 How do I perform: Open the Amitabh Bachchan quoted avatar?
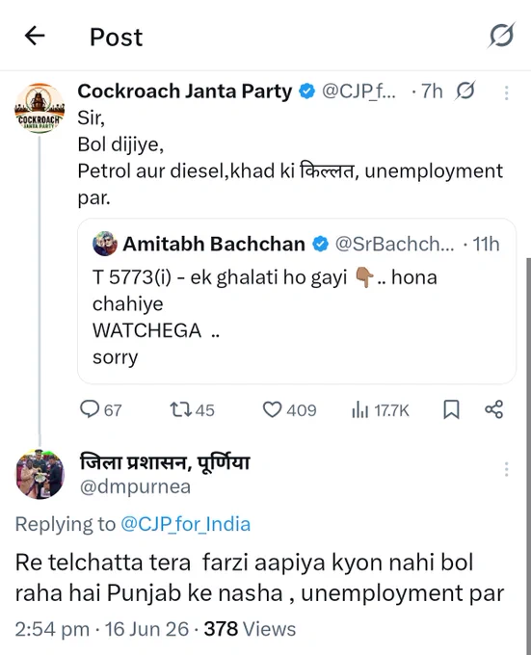(104, 244)
